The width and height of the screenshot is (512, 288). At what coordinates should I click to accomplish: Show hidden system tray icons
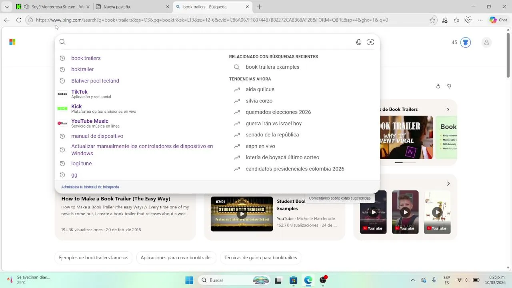click(x=413, y=280)
